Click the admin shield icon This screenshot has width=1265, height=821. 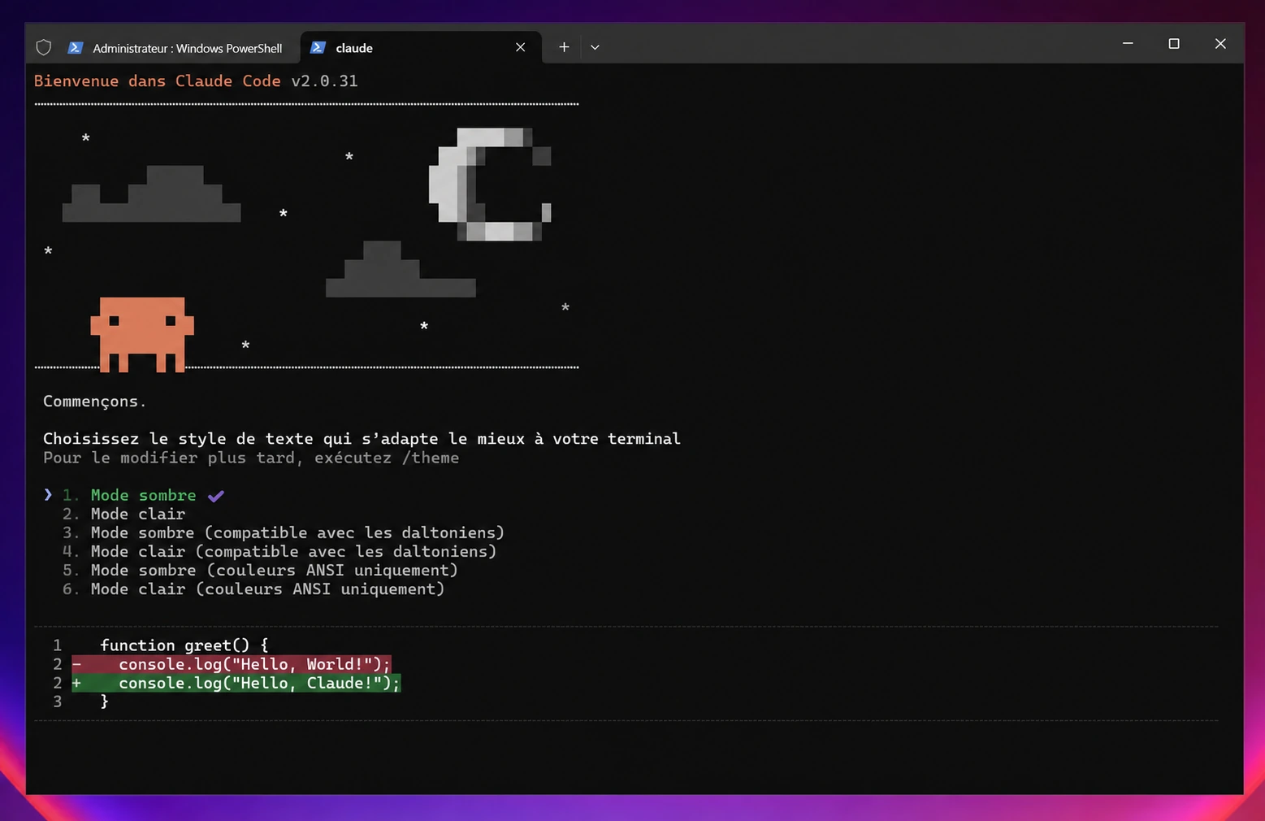[x=44, y=48]
